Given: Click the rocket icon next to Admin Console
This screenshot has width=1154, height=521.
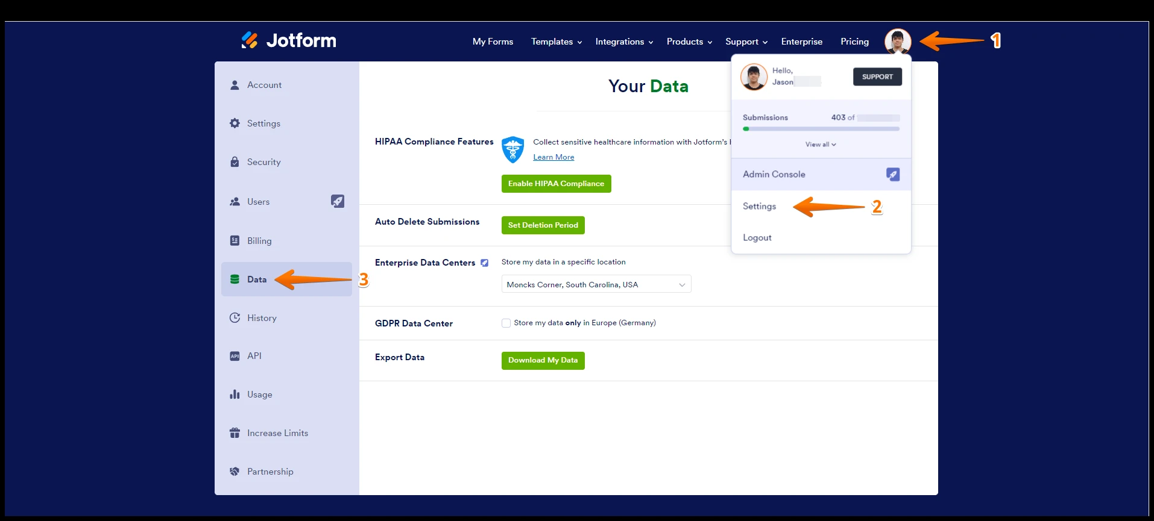Looking at the screenshot, I should [893, 174].
